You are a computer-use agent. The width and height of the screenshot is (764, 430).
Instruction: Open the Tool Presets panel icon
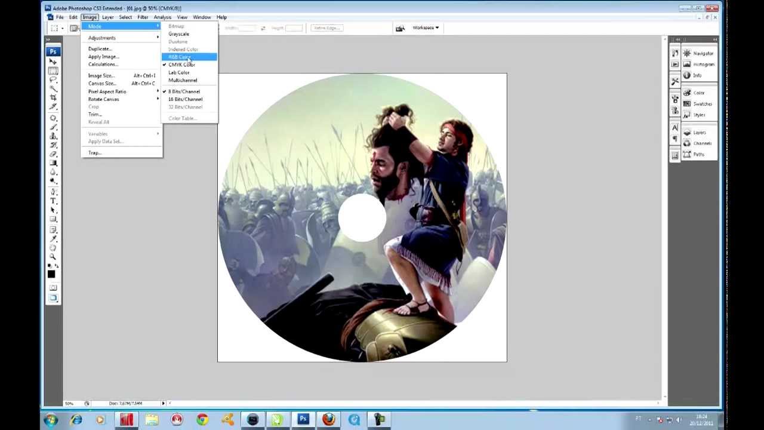(x=675, y=81)
